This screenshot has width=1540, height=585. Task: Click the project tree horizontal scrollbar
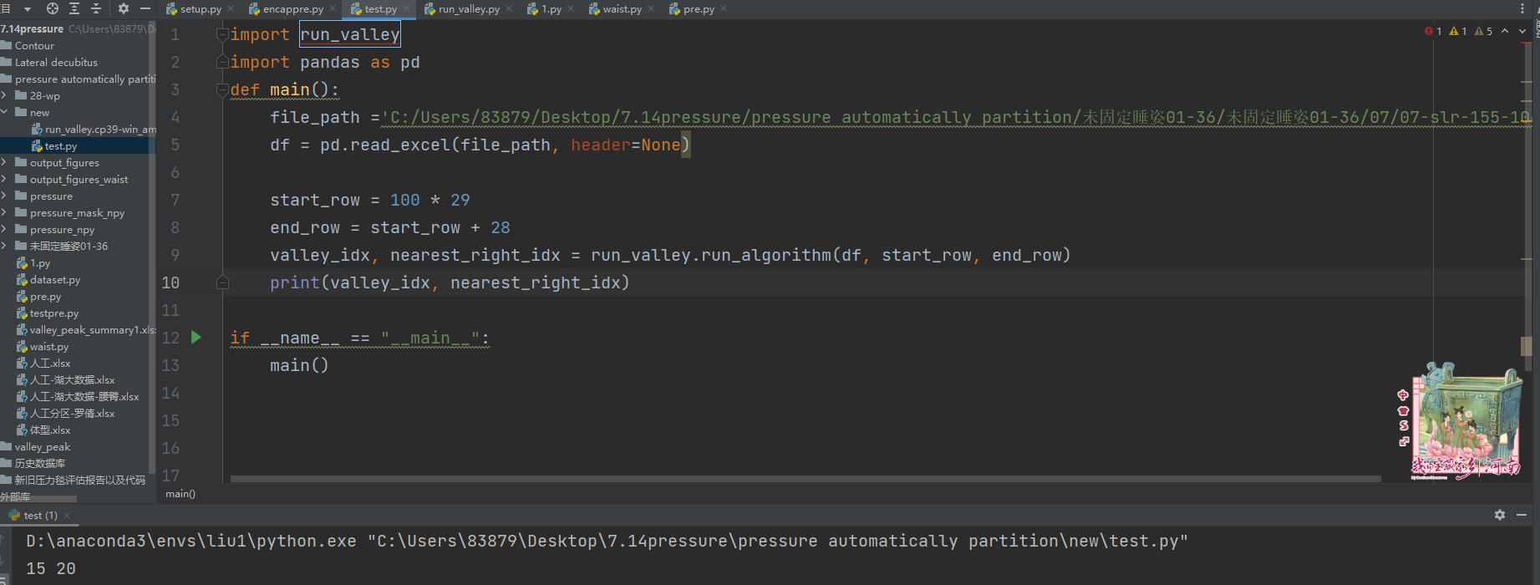(x=38, y=499)
